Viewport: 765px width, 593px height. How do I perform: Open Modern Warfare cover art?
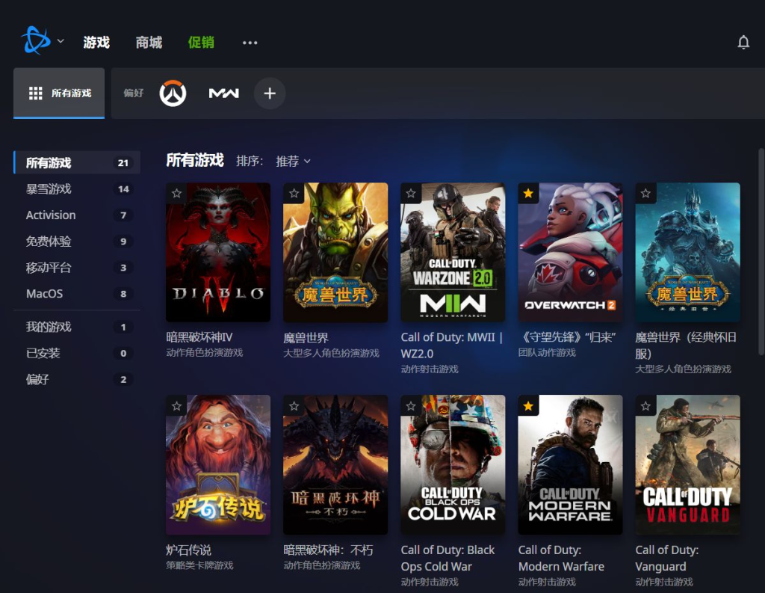click(x=570, y=465)
